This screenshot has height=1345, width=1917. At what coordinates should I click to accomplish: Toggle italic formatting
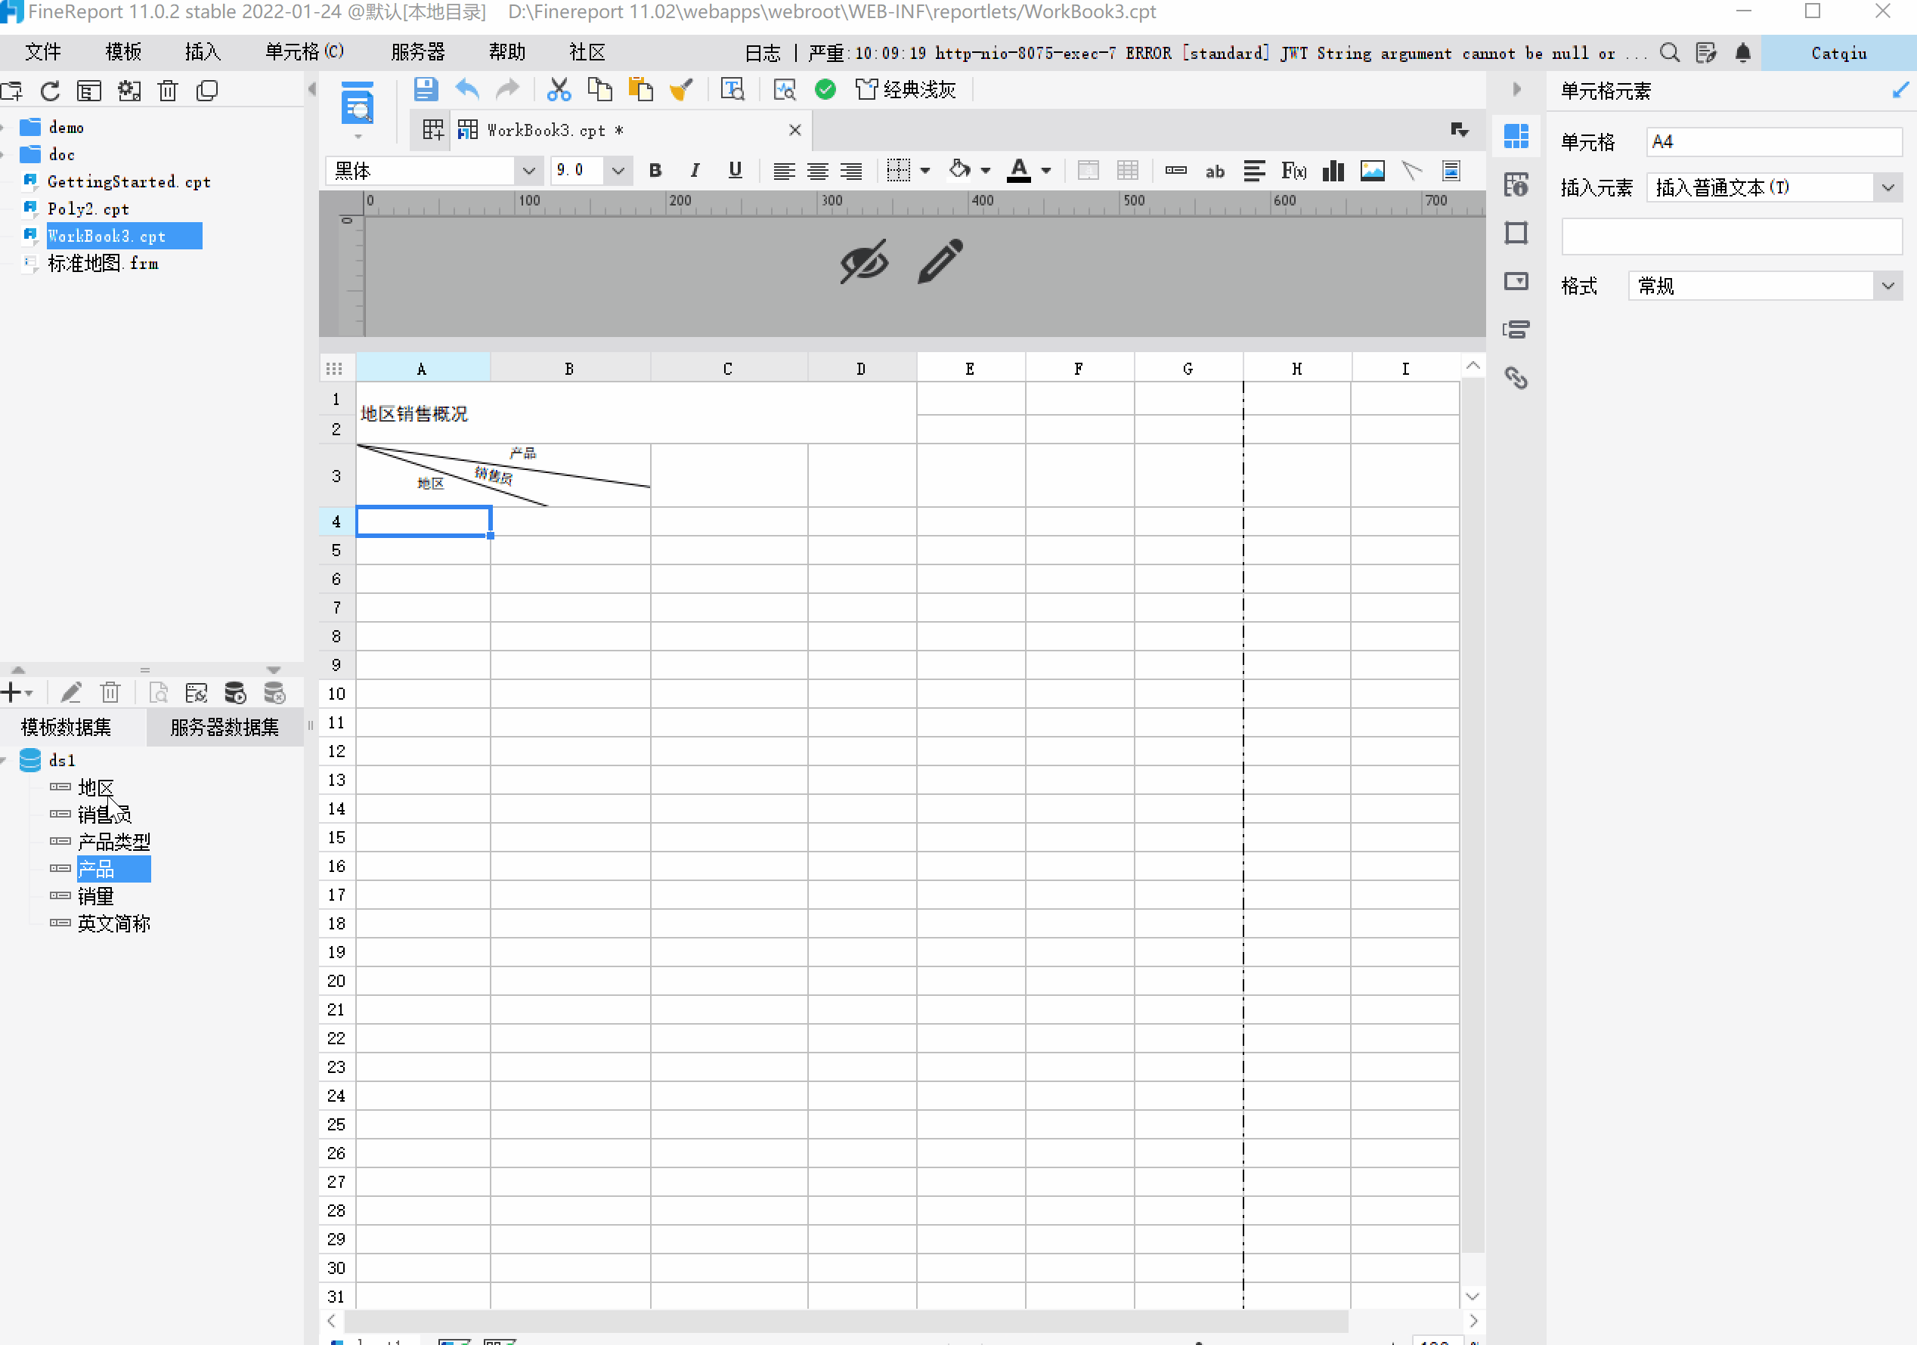(x=695, y=171)
